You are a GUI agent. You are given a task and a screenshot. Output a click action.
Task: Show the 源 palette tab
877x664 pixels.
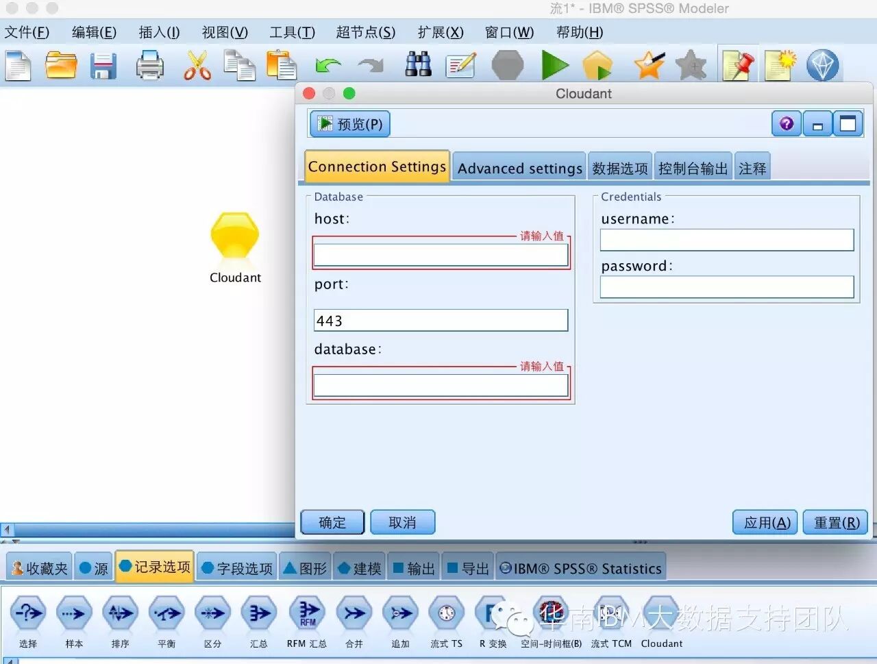pos(94,568)
